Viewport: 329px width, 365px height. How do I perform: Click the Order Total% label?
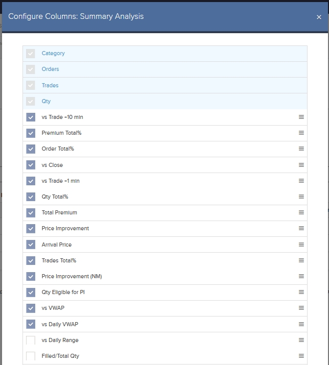[58, 149]
